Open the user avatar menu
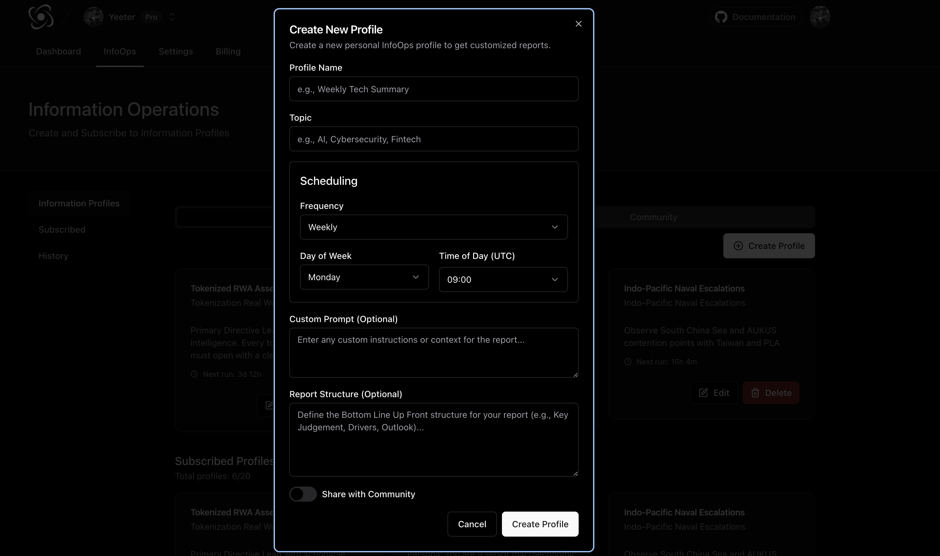 point(819,17)
